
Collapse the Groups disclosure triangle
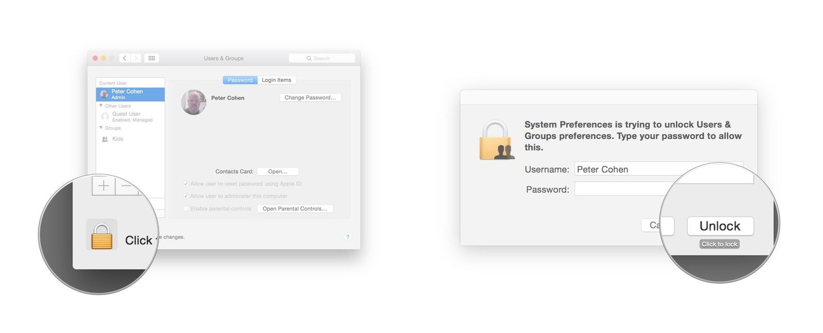click(101, 128)
